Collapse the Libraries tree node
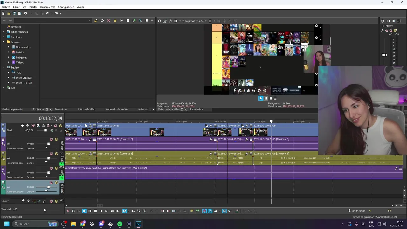 coord(3,42)
